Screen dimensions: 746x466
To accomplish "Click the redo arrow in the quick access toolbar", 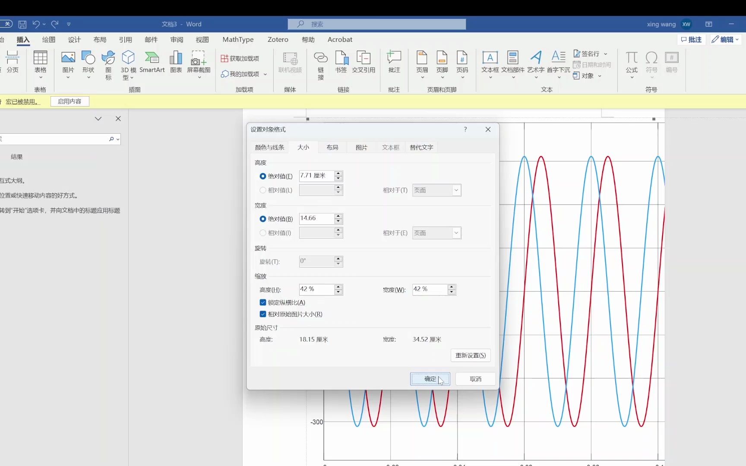I will point(55,24).
